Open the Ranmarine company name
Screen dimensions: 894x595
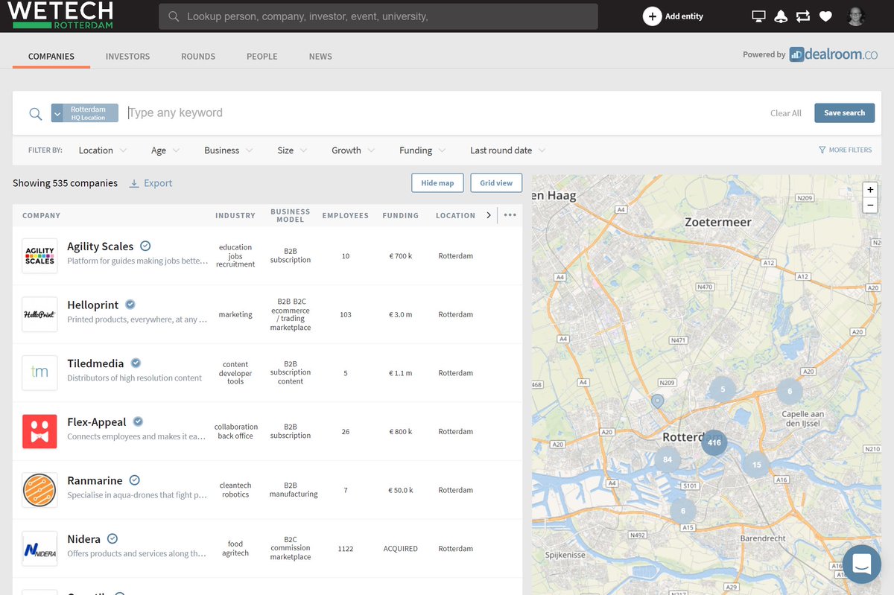pos(95,480)
